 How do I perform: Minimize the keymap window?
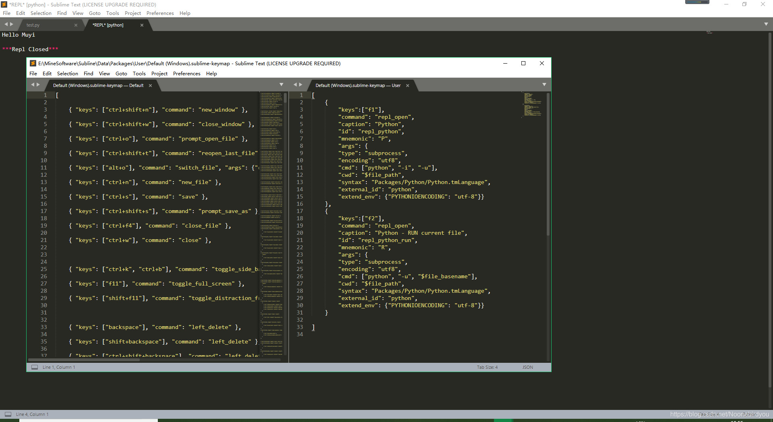click(505, 63)
